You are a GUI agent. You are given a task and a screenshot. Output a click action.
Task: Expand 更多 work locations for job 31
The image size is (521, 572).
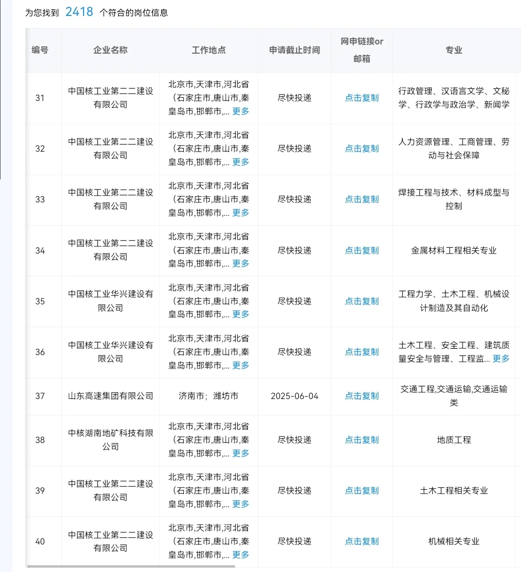240,111
